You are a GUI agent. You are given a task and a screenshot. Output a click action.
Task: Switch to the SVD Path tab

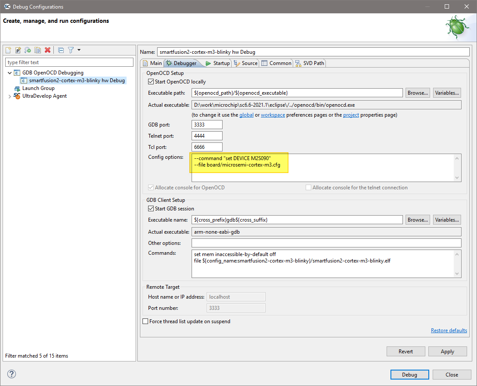click(310, 63)
